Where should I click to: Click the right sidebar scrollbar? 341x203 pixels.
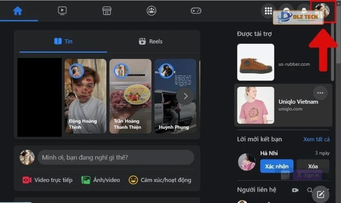[332, 52]
